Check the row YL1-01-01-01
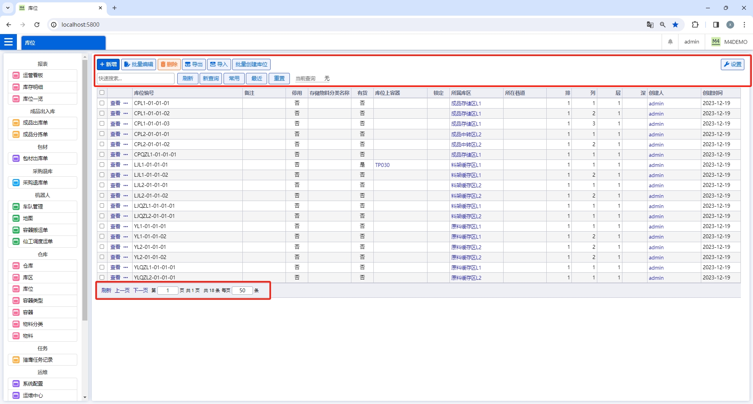Screen dimensions: 753x404 pyautogui.click(x=102, y=226)
